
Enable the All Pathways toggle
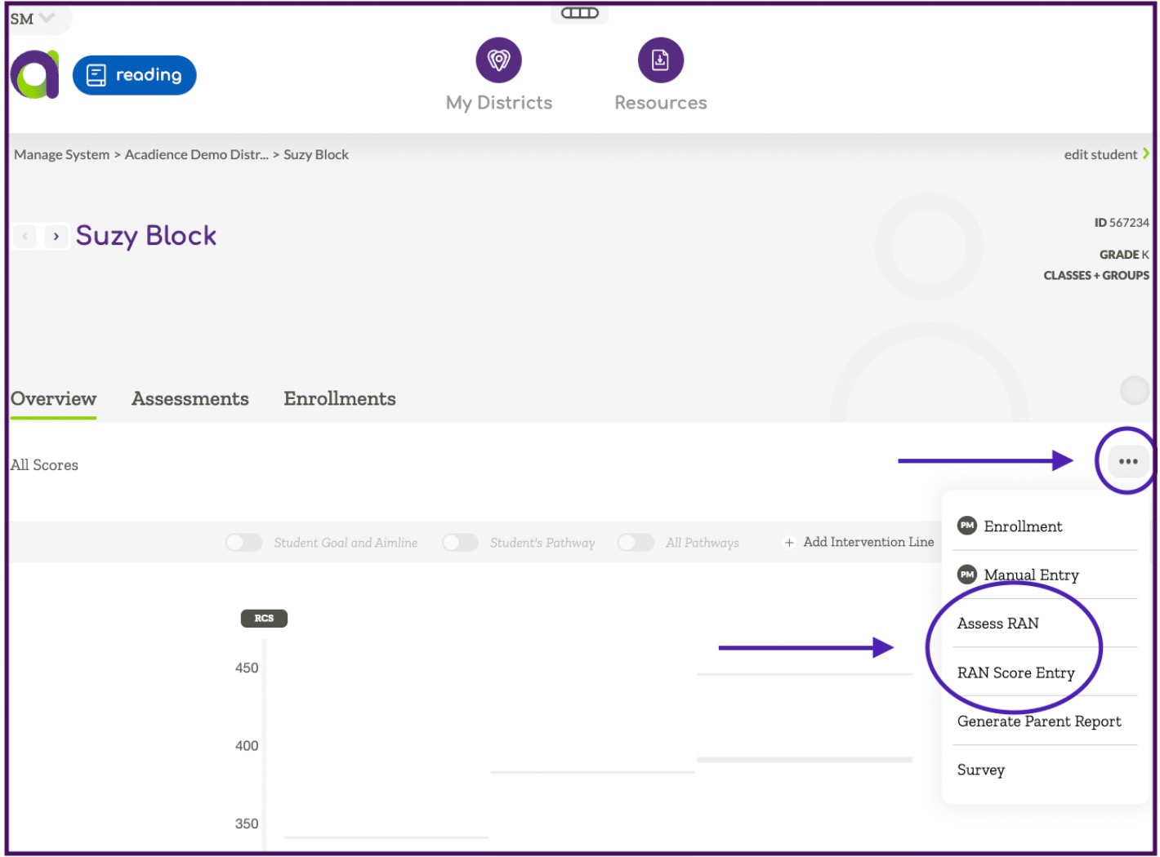tap(636, 542)
